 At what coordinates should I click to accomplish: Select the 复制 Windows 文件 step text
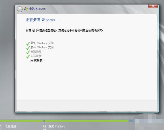coord(42,43)
